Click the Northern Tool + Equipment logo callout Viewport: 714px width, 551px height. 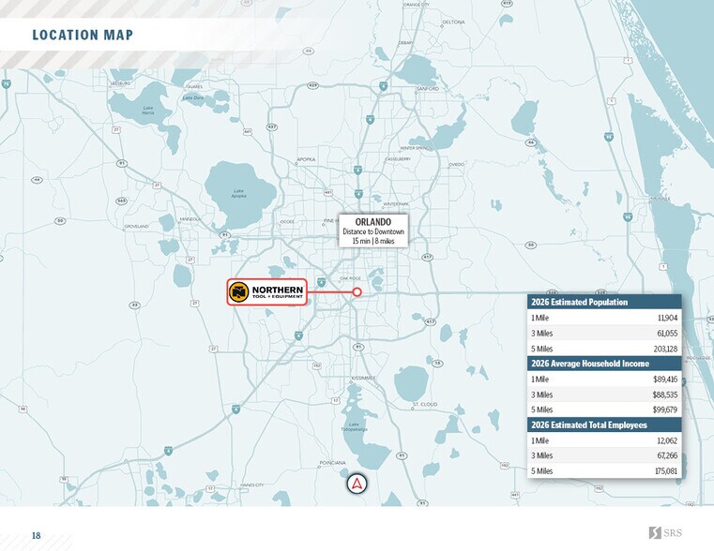266,291
